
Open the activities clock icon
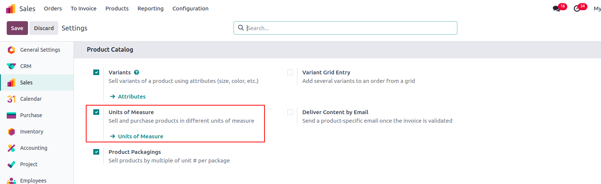coord(577,9)
